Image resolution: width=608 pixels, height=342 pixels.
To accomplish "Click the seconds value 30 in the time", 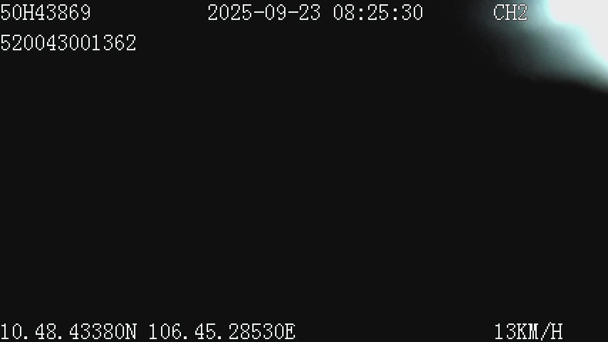I will tap(412, 13).
